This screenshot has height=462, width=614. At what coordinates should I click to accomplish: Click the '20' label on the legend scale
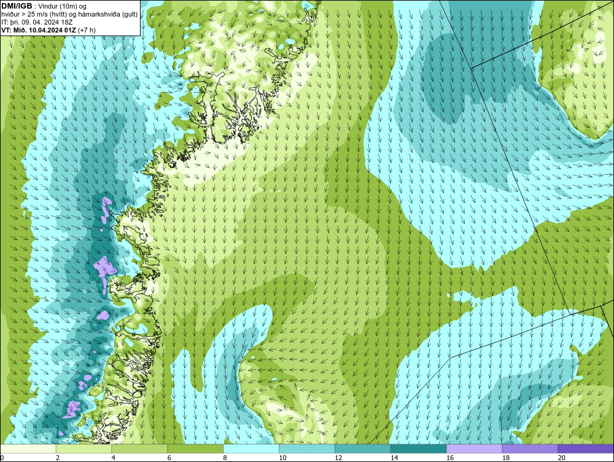[x=562, y=458]
